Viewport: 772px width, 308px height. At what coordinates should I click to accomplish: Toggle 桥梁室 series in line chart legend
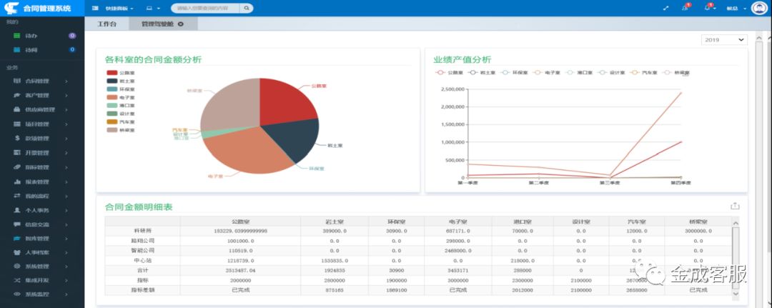[x=675, y=72]
